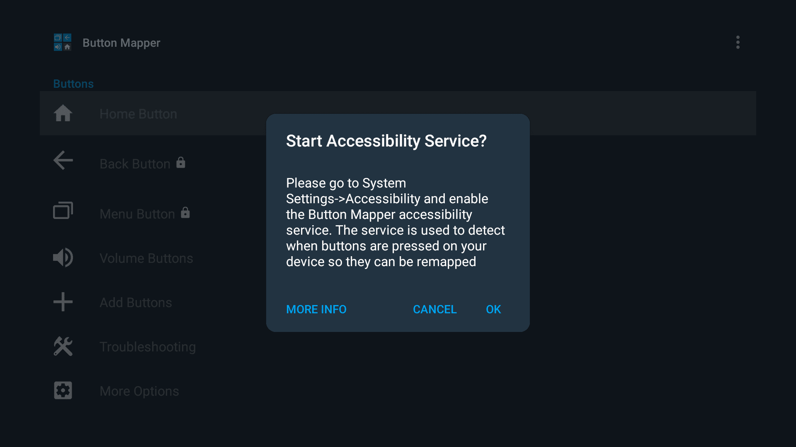Viewport: 796px width, 447px height.
Task: Open the Home Button entry
Action: tap(398, 113)
